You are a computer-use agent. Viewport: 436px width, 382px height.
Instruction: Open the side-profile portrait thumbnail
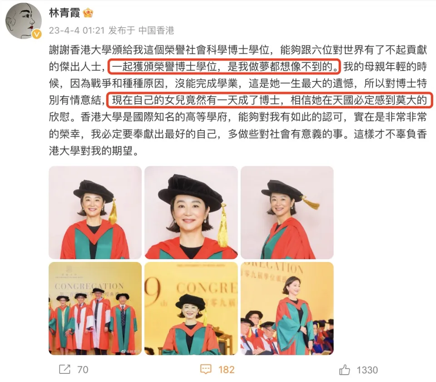pos(287,213)
